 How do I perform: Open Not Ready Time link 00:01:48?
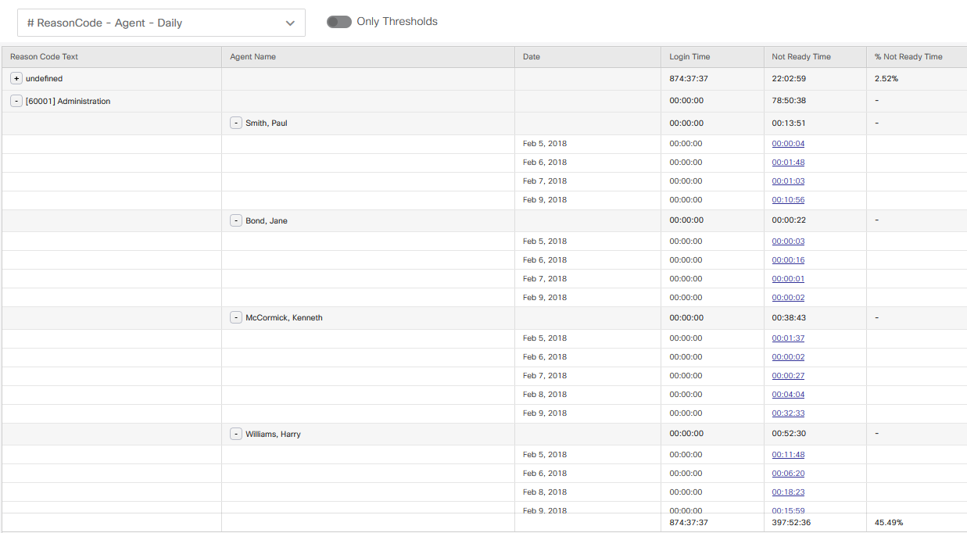[x=788, y=163]
